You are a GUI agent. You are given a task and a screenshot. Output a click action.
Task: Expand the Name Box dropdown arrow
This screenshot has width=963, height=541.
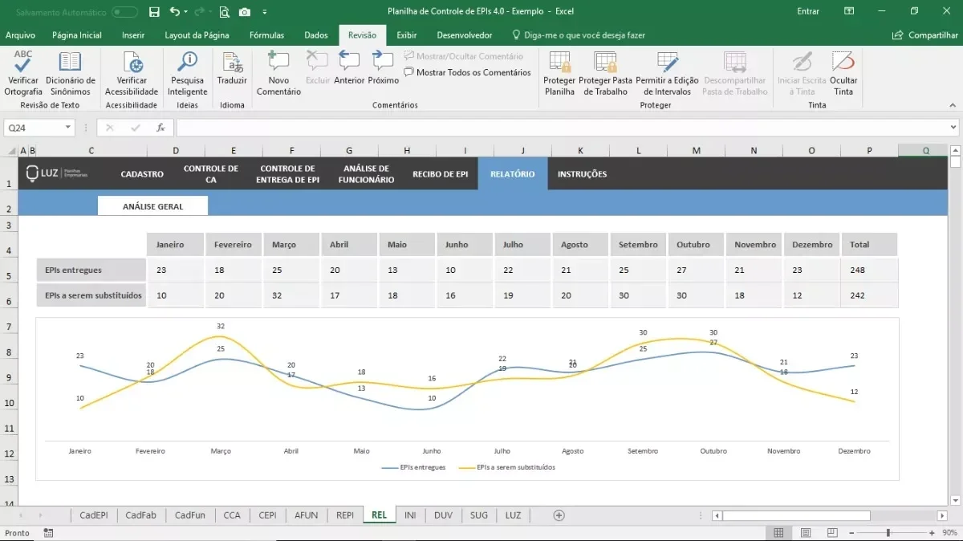coord(67,128)
